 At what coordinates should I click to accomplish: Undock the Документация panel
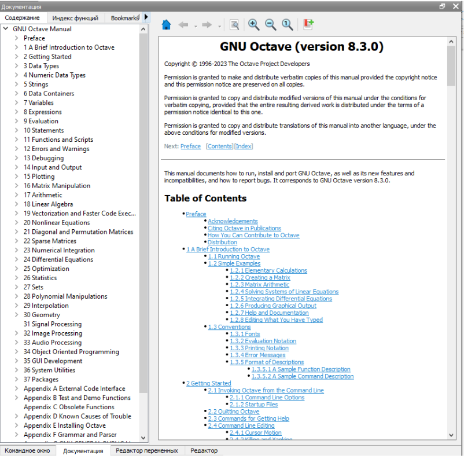[443, 6]
